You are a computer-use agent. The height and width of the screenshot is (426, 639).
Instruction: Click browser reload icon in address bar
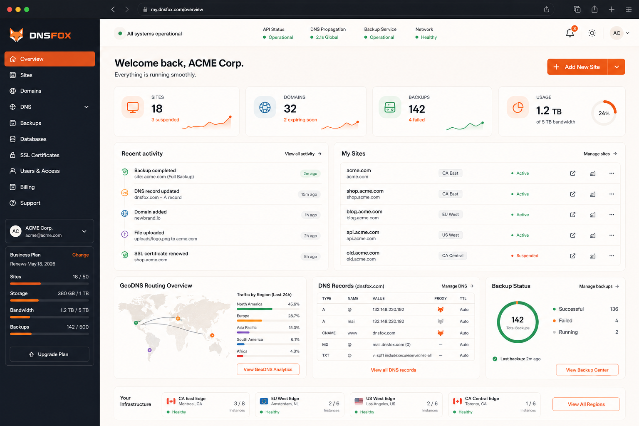click(546, 9)
